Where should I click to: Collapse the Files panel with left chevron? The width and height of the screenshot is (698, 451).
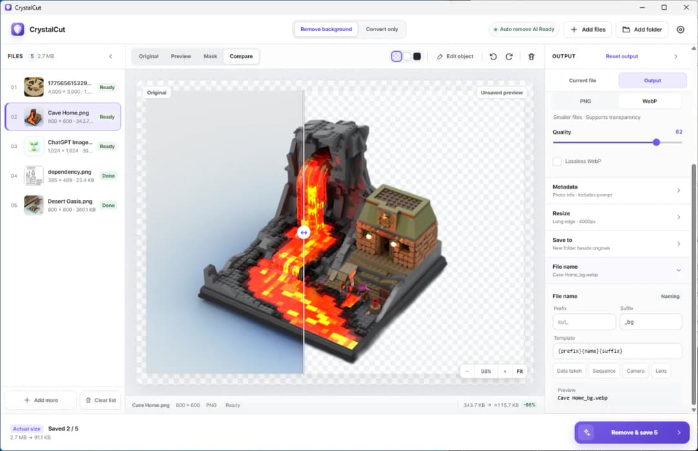111,56
